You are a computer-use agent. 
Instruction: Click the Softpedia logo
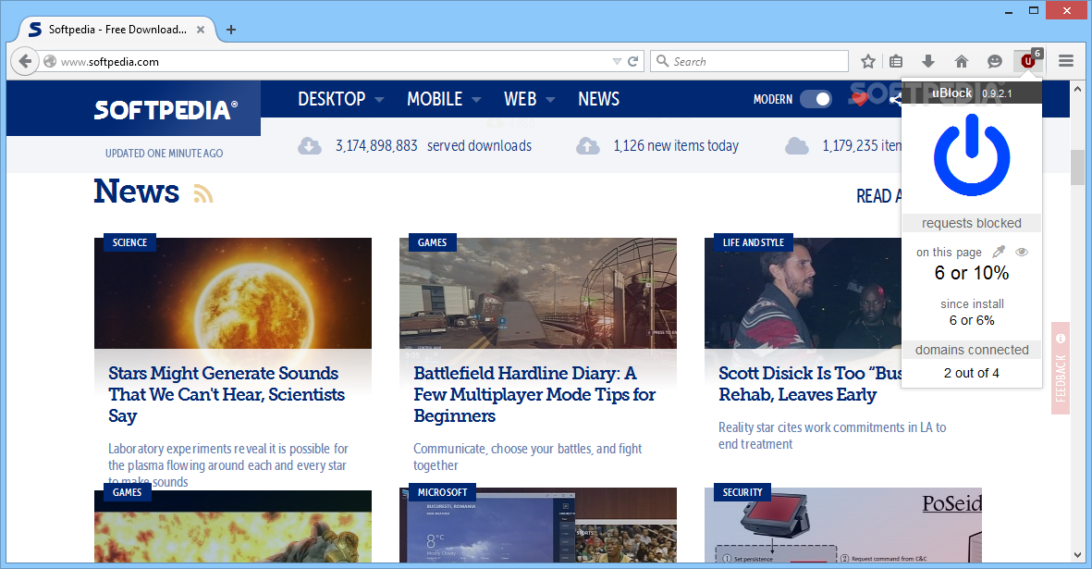point(166,109)
